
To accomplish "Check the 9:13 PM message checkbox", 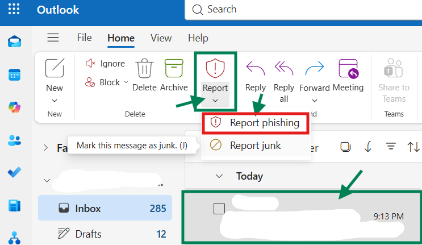I will (x=219, y=209).
